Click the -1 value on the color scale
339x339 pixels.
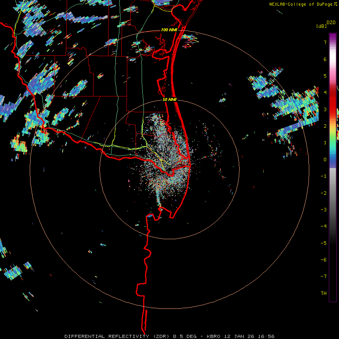[324, 176]
